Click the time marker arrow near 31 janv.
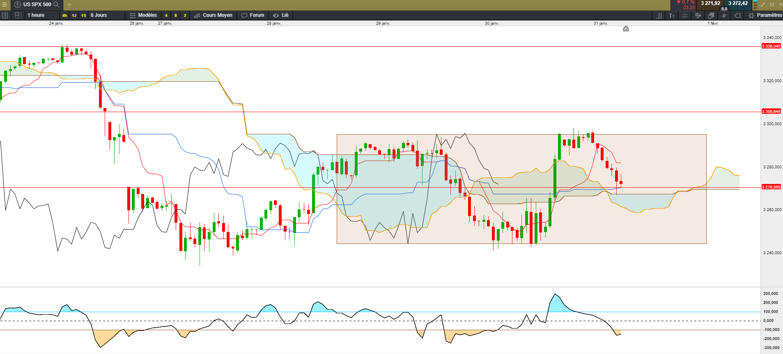The image size is (783, 354). (626, 28)
